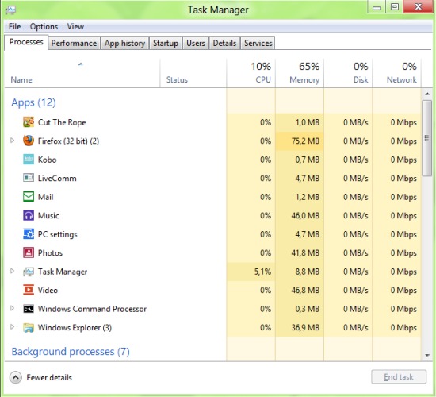
Task: Click the Background processes (7) heading
Action: point(71,352)
